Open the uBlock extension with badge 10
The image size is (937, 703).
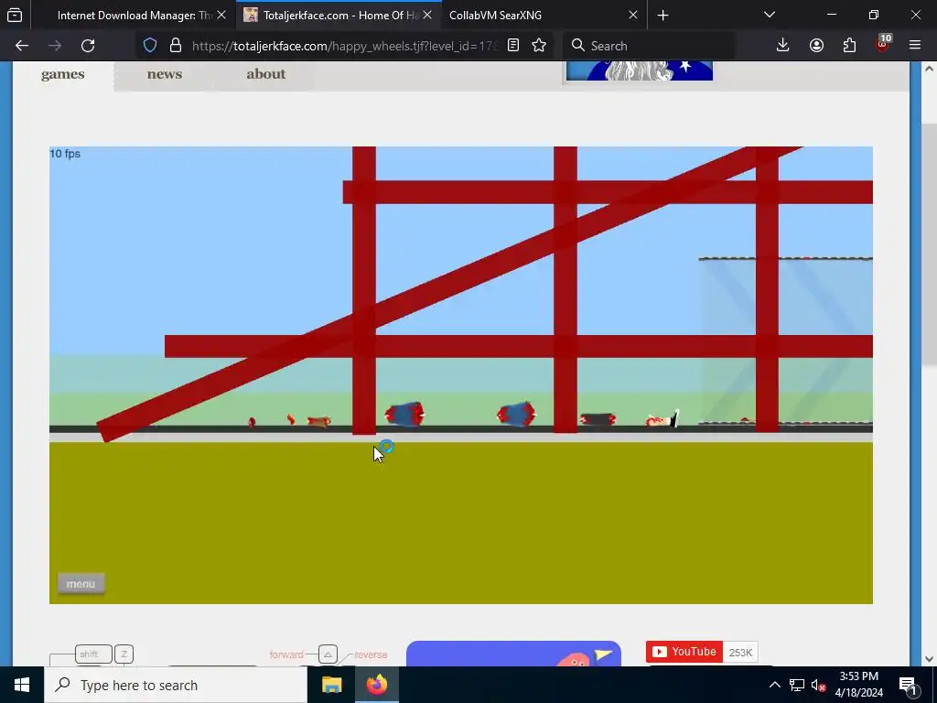[x=883, y=46]
